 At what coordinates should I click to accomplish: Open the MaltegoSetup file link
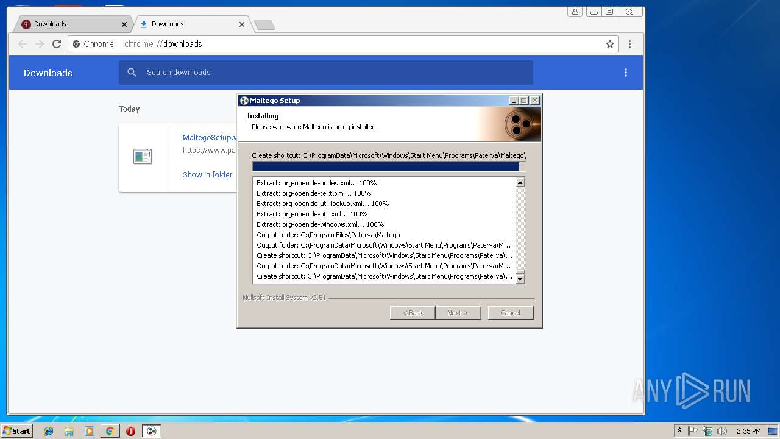[x=210, y=138]
